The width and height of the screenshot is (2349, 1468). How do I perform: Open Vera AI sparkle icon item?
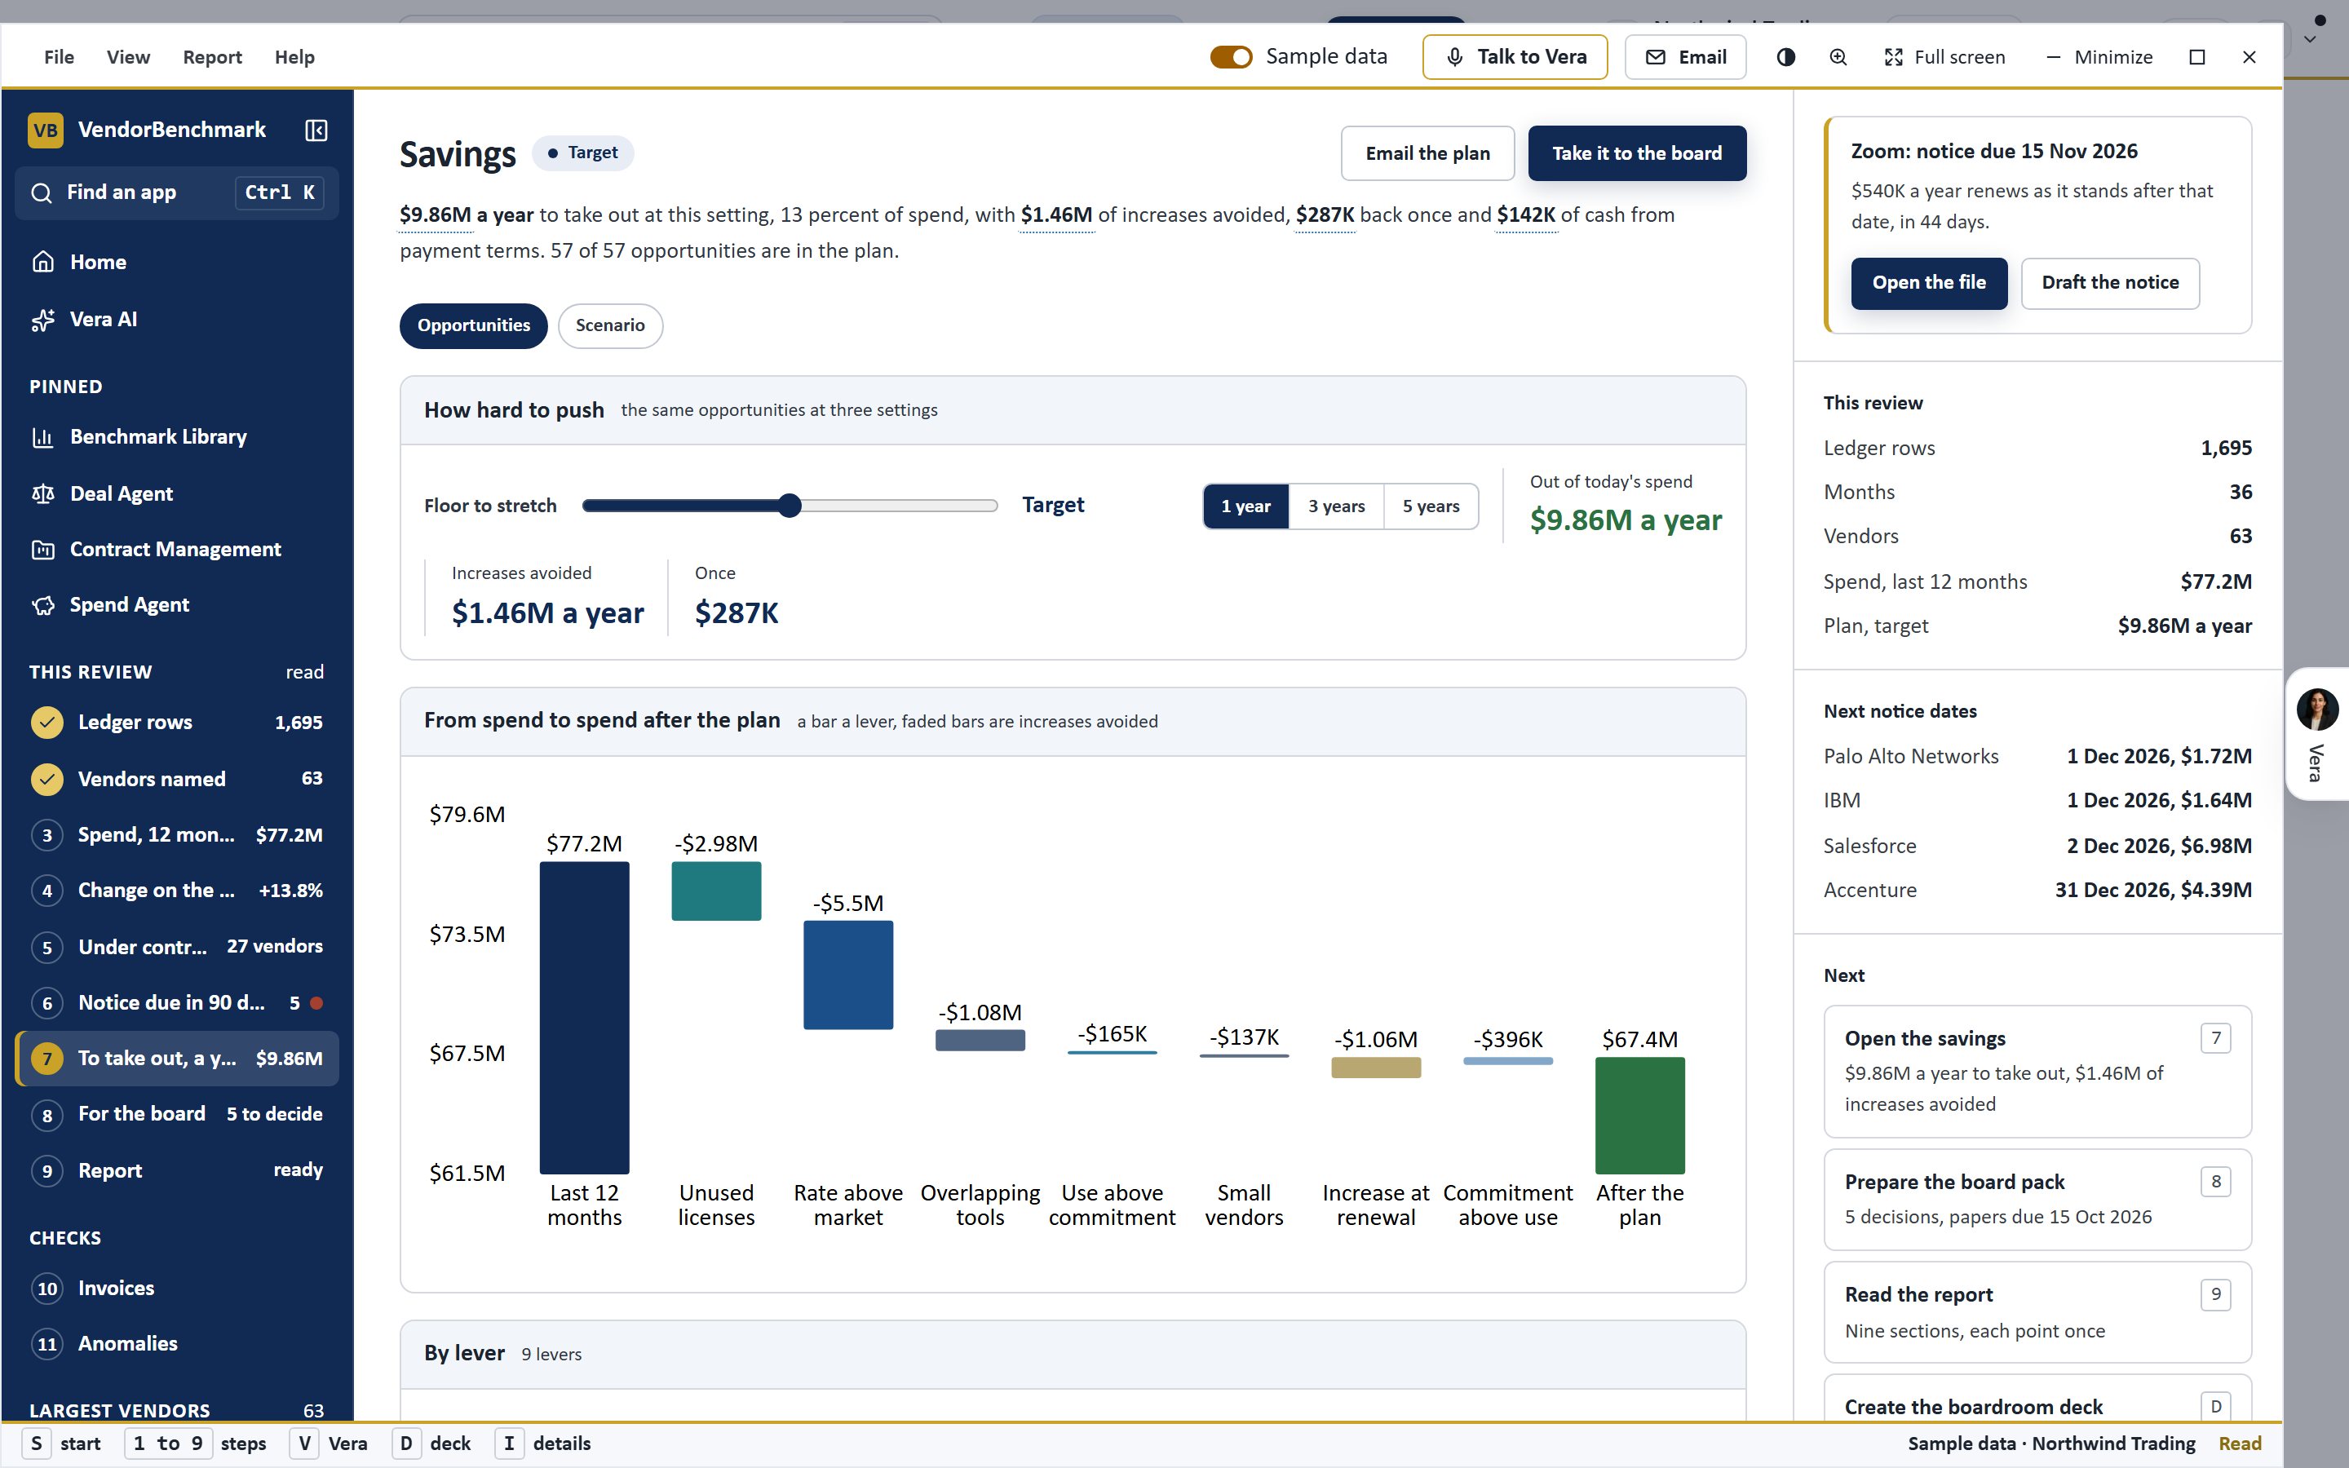click(177, 320)
